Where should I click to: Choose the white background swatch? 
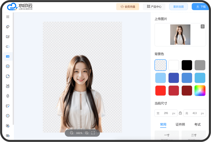pyautogui.click(x=174, y=65)
